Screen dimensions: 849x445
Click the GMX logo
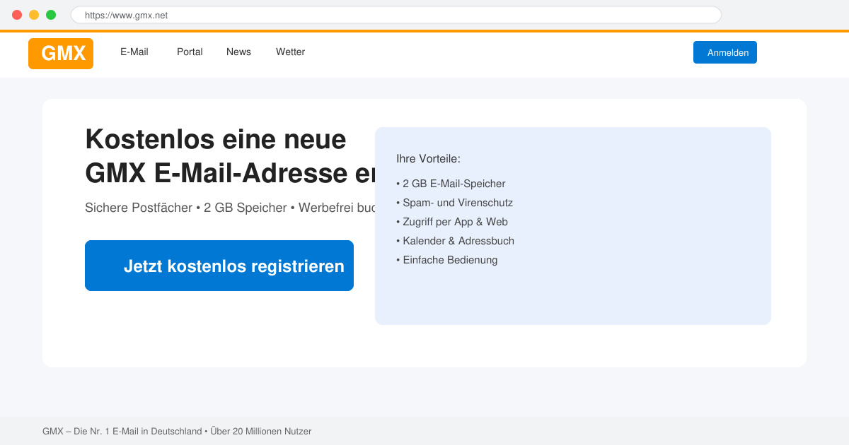pos(61,54)
